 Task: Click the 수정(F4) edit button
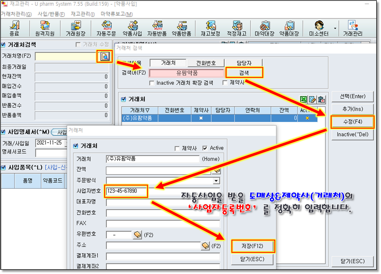[352, 122]
